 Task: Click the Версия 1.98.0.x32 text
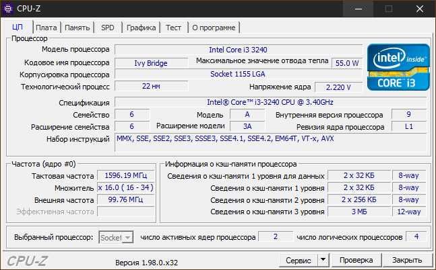pos(146,263)
